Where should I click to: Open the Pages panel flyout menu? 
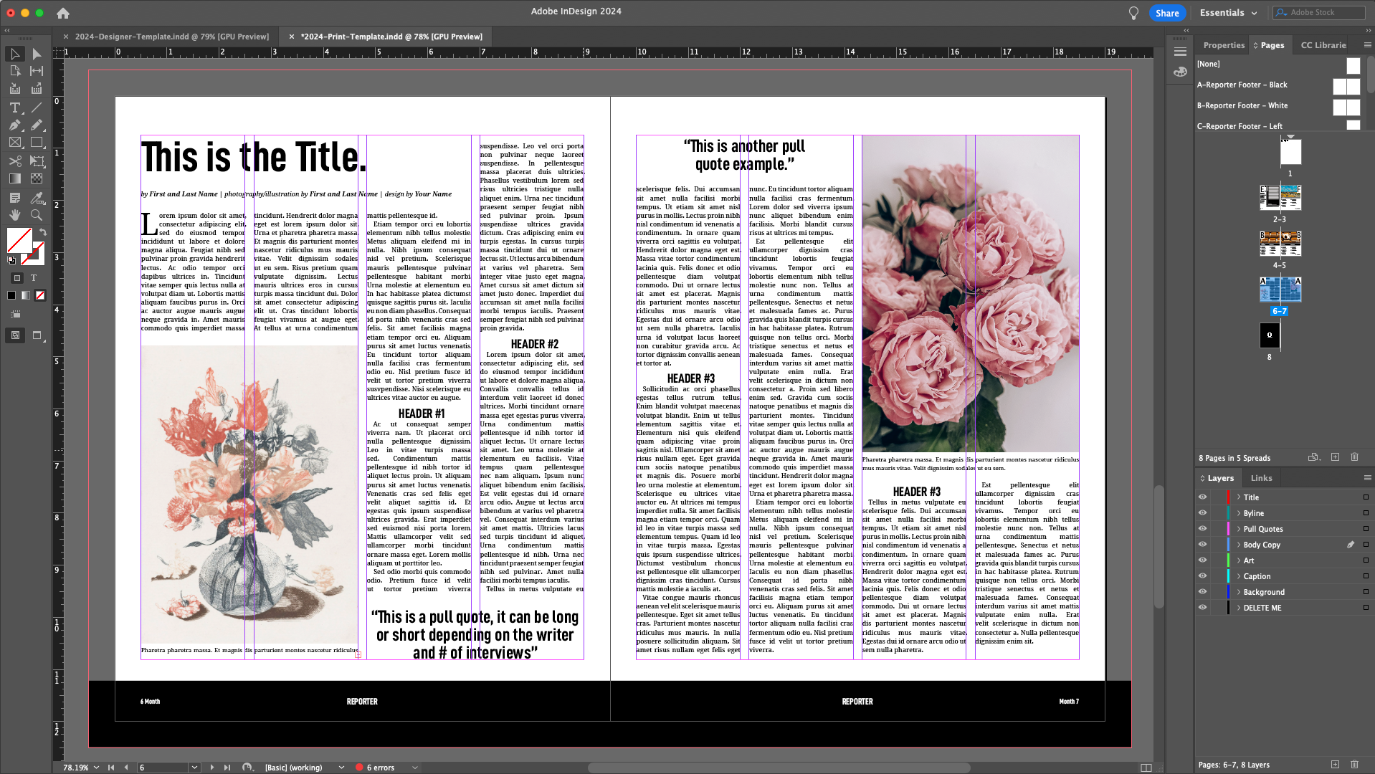coord(1366,44)
